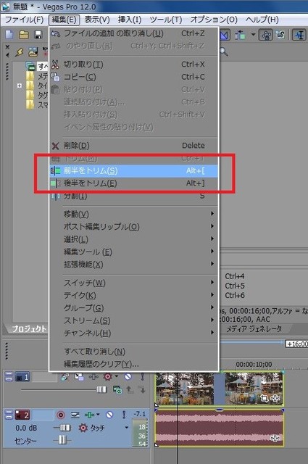
Task: Open the ツール(T) menu
Action: pos(166,20)
